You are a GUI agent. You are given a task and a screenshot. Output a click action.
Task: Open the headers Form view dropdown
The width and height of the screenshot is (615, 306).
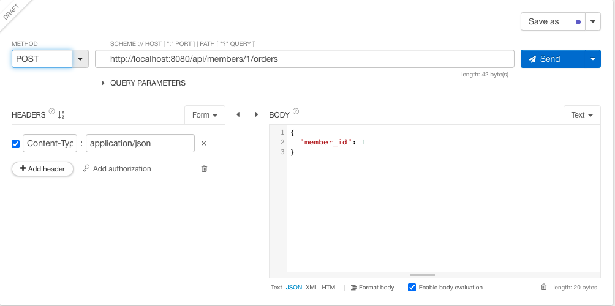[205, 115]
